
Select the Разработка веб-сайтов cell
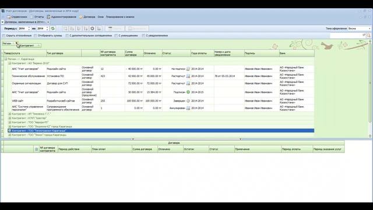64,101
